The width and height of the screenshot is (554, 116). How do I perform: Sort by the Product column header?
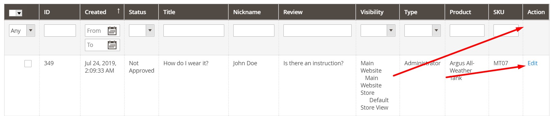[x=460, y=12]
